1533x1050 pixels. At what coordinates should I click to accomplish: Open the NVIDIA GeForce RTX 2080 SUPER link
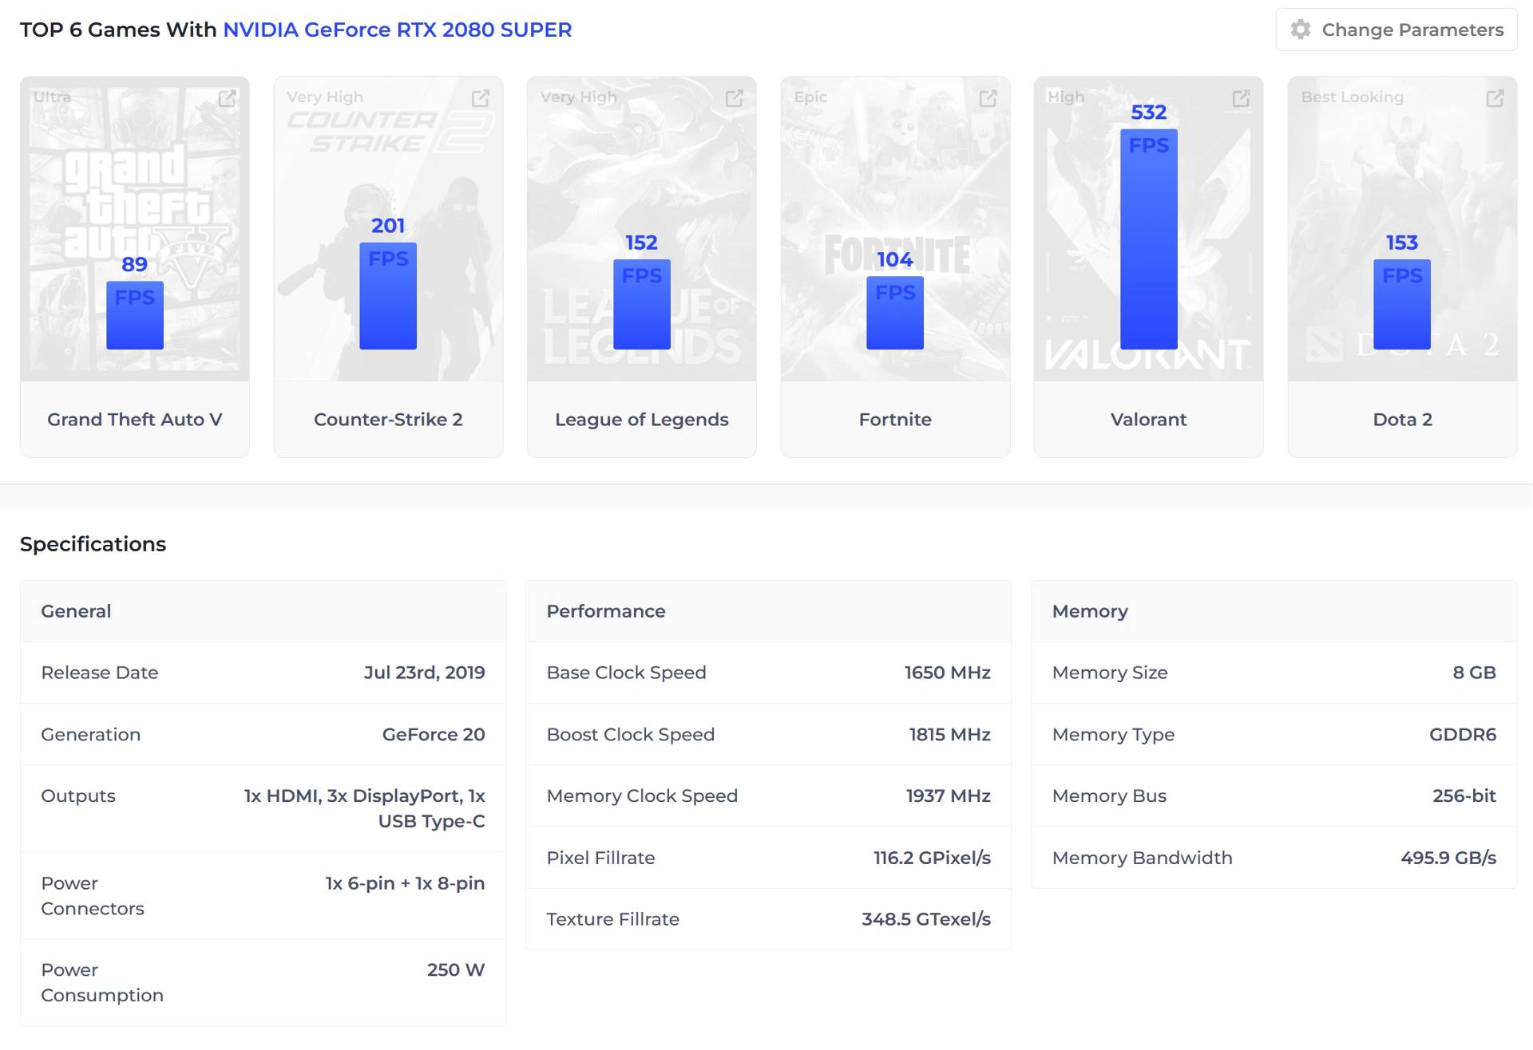point(398,30)
